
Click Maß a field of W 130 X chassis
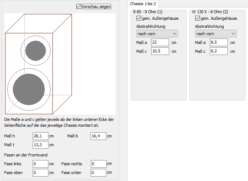pyautogui.click(x=219, y=43)
